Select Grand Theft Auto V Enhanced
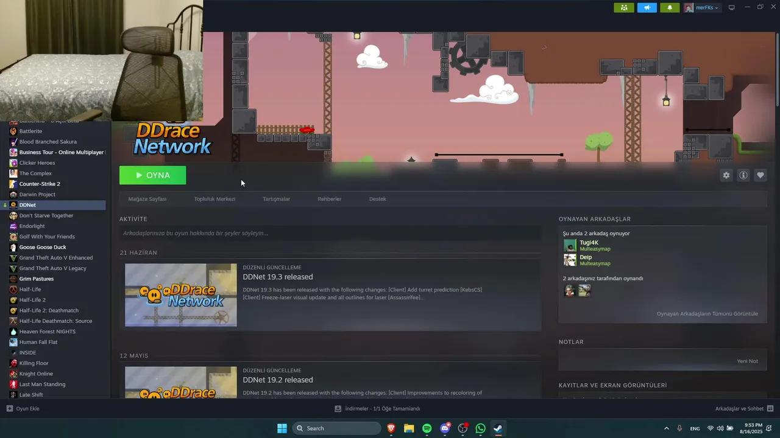 coord(56,257)
